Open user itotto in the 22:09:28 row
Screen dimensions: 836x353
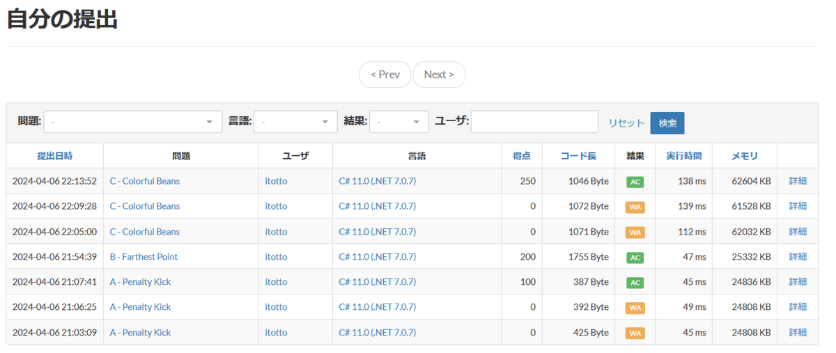[276, 206]
